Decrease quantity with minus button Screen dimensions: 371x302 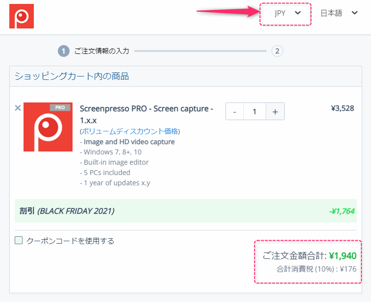234,111
